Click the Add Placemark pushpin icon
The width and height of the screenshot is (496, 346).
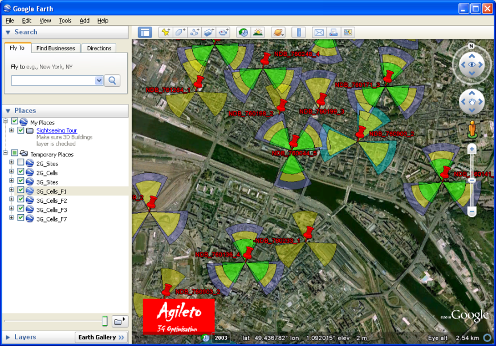tap(165, 33)
